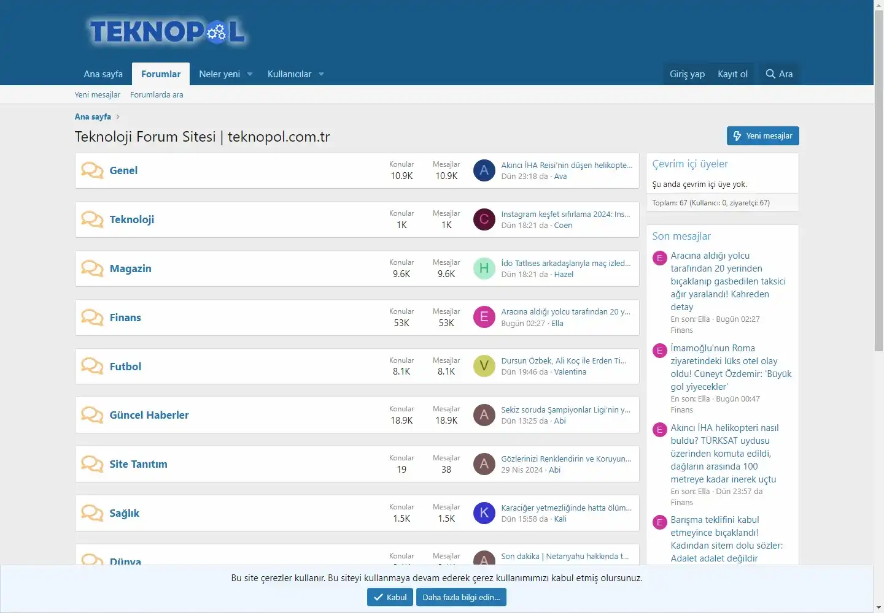Open the Site Tanıtım forum
This screenshot has width=884, height=613.
point(138,464)
